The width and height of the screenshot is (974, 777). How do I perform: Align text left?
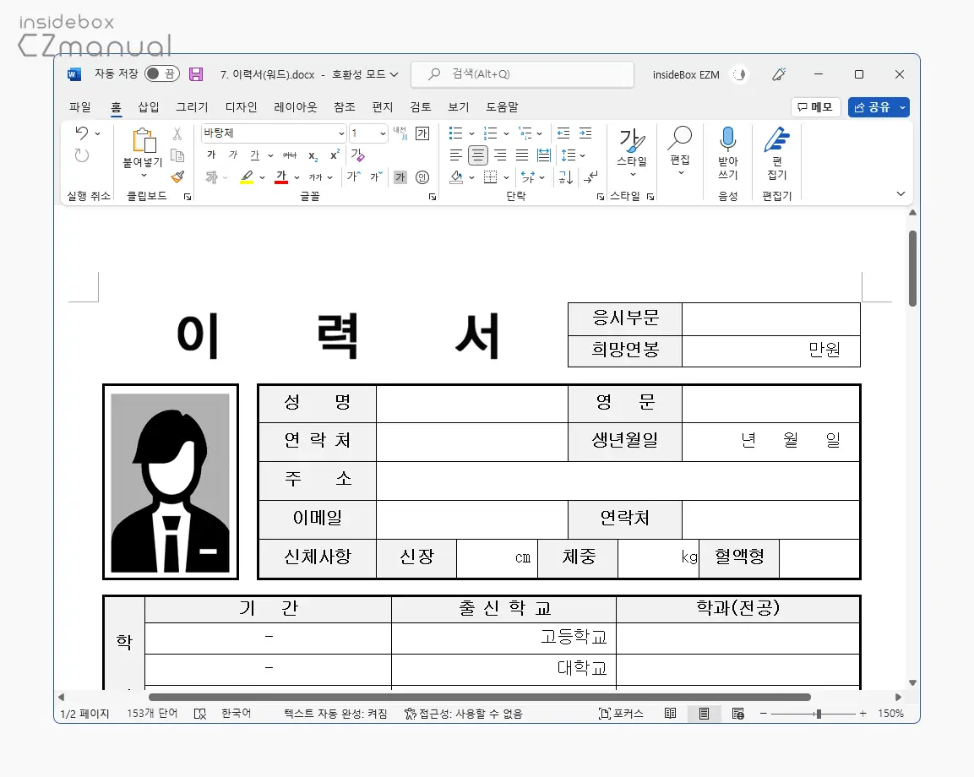click(x=455, y=155)
